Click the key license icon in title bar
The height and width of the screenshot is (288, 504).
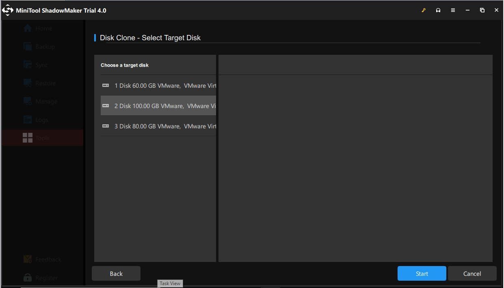pos(424,11)
